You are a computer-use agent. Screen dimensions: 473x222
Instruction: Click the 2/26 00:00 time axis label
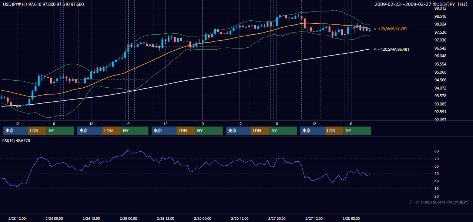coord(202,218)
